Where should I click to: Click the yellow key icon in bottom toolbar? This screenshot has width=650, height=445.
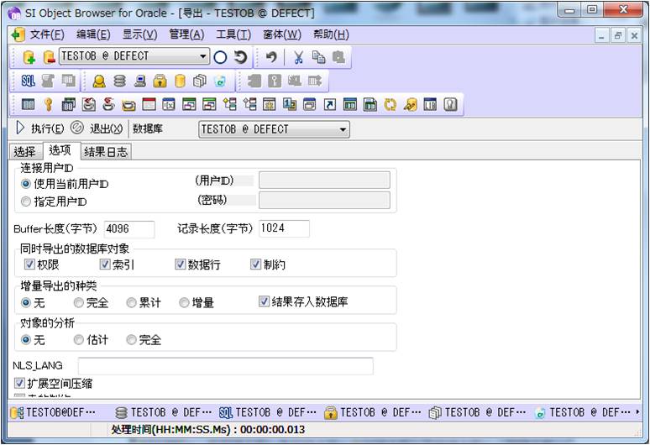pos(48,105)
